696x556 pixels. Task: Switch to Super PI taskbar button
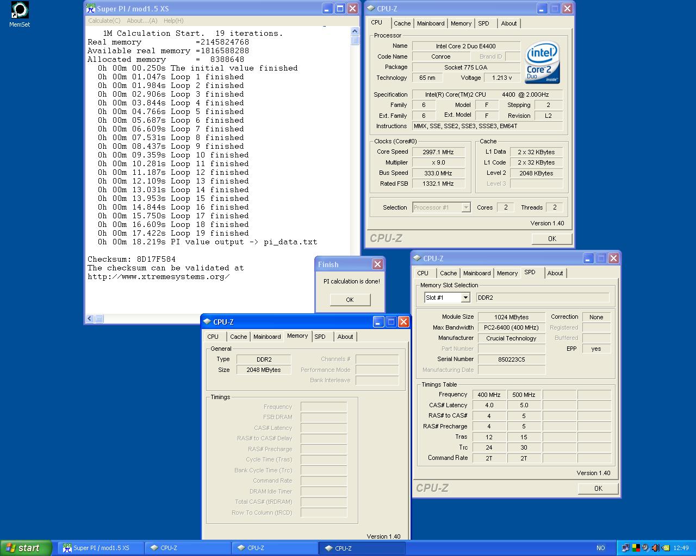pos(101,548)
